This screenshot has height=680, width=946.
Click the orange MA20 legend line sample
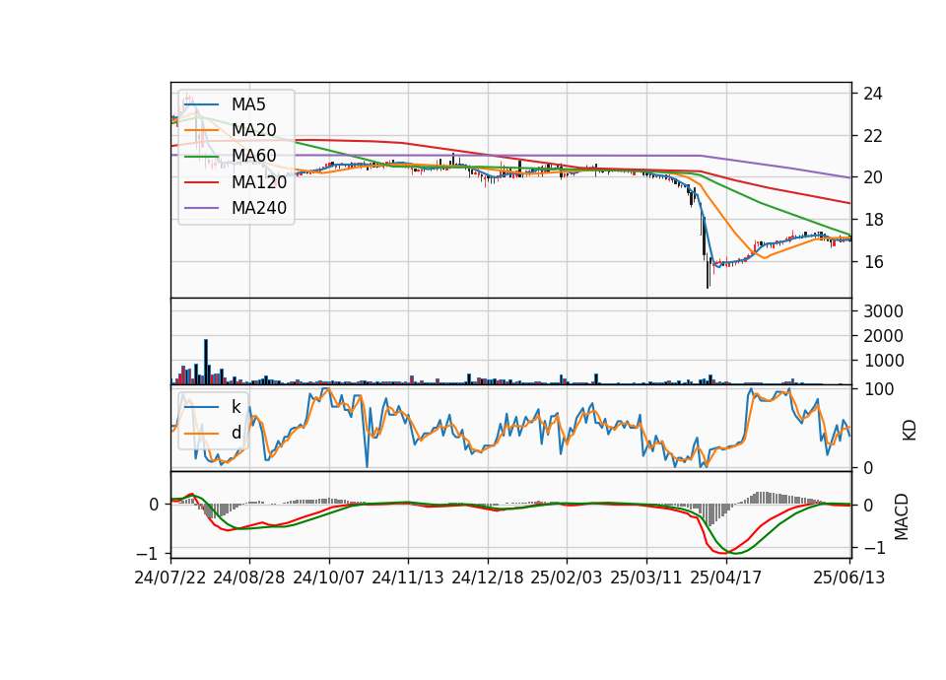[x=201, y=130]
